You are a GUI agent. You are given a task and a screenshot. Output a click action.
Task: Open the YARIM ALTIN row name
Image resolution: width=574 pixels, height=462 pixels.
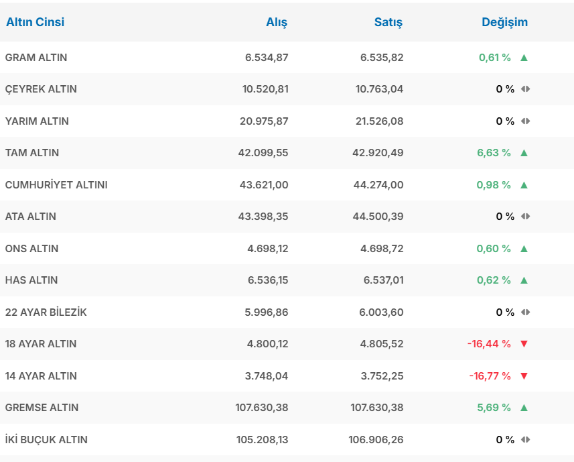pyautogui.click(x=37, y=121)
